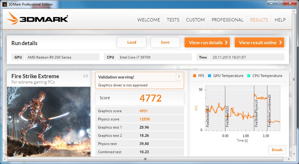Click the CPU Temperature teal legend square
The height and width of the screenshot is (164, 299).
pos(249,76)
